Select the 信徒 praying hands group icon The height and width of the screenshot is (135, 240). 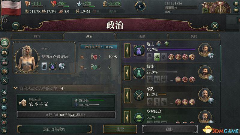click(139, 73)
